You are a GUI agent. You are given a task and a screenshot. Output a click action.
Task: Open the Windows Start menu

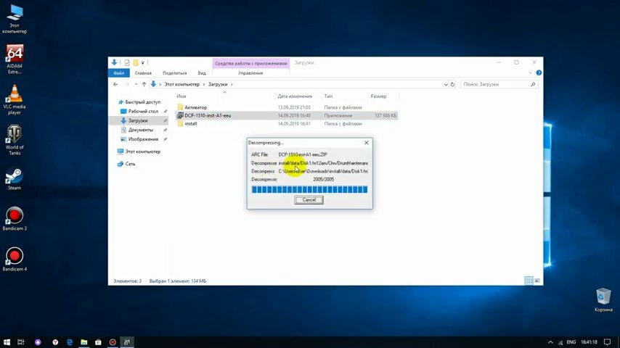tap(7, 342)
